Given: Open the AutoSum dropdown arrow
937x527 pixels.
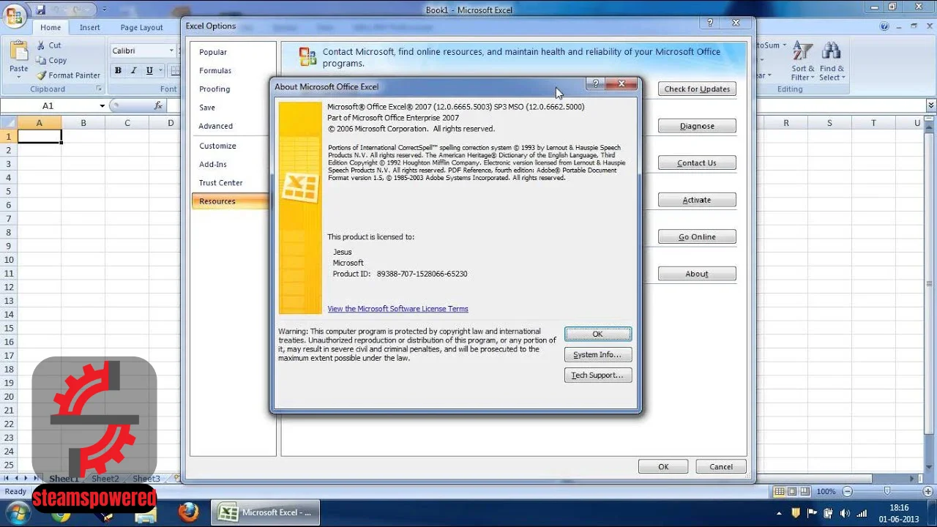Looking at the screenshot, I should 783,45.
